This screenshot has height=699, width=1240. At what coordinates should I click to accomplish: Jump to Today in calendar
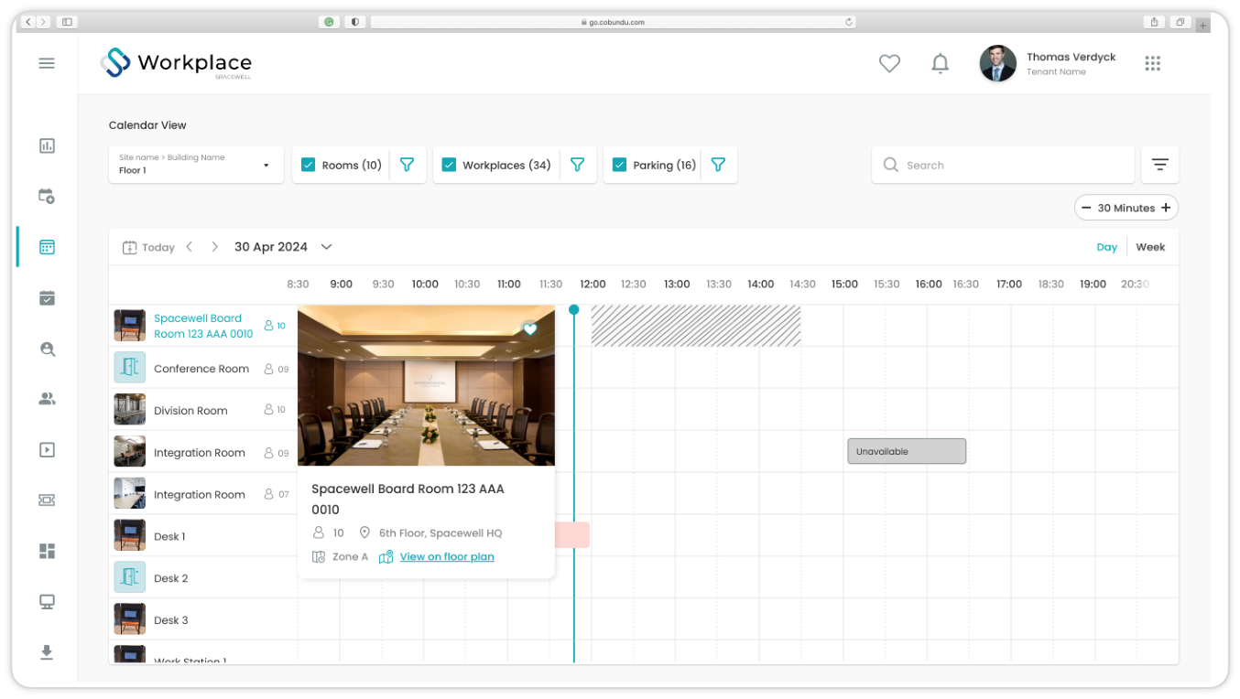click(x=148, y=247)
